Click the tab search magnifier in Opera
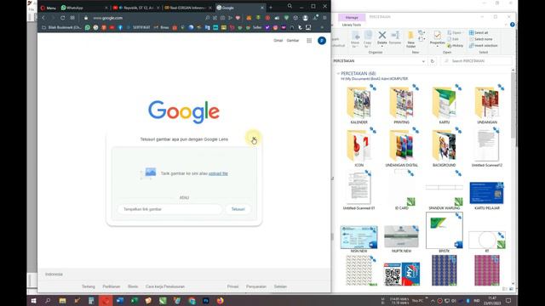Viewport: 545px width, 306px height. click(x=290, y=6)
